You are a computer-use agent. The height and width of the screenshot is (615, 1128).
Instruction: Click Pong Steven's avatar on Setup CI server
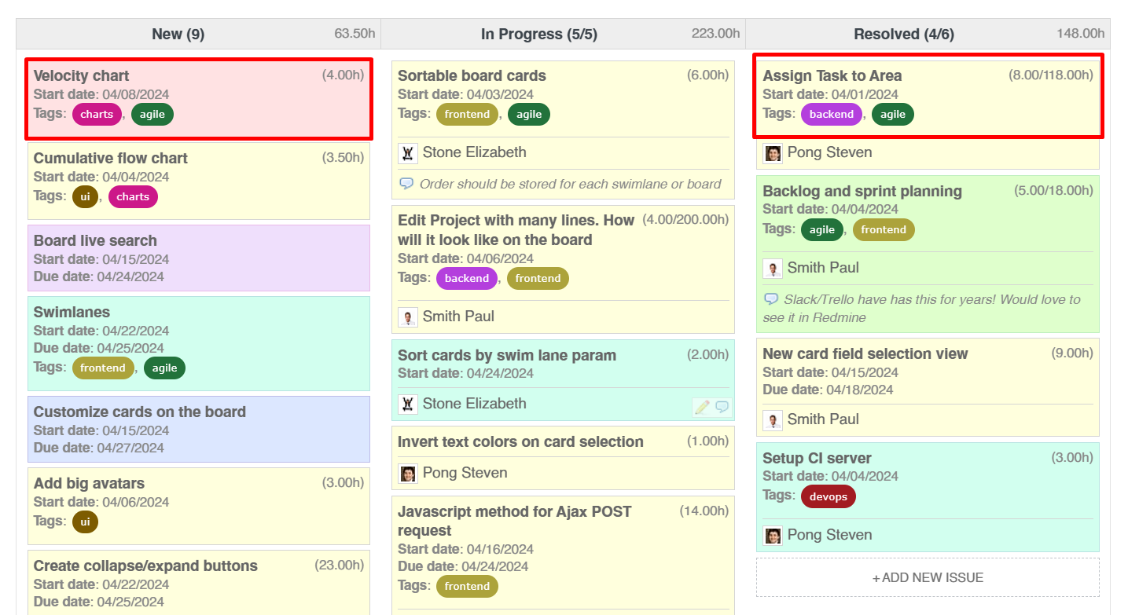(x=773, y=535)
